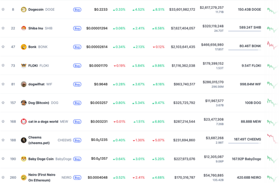This screenshot has width=279, height=185.
Task: Star Dogecoin to add to watchlist
Action: click(x=3, y=9)
